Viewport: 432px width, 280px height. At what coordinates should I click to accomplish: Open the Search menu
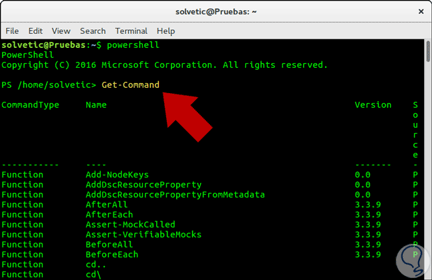[x=93, y=31]
